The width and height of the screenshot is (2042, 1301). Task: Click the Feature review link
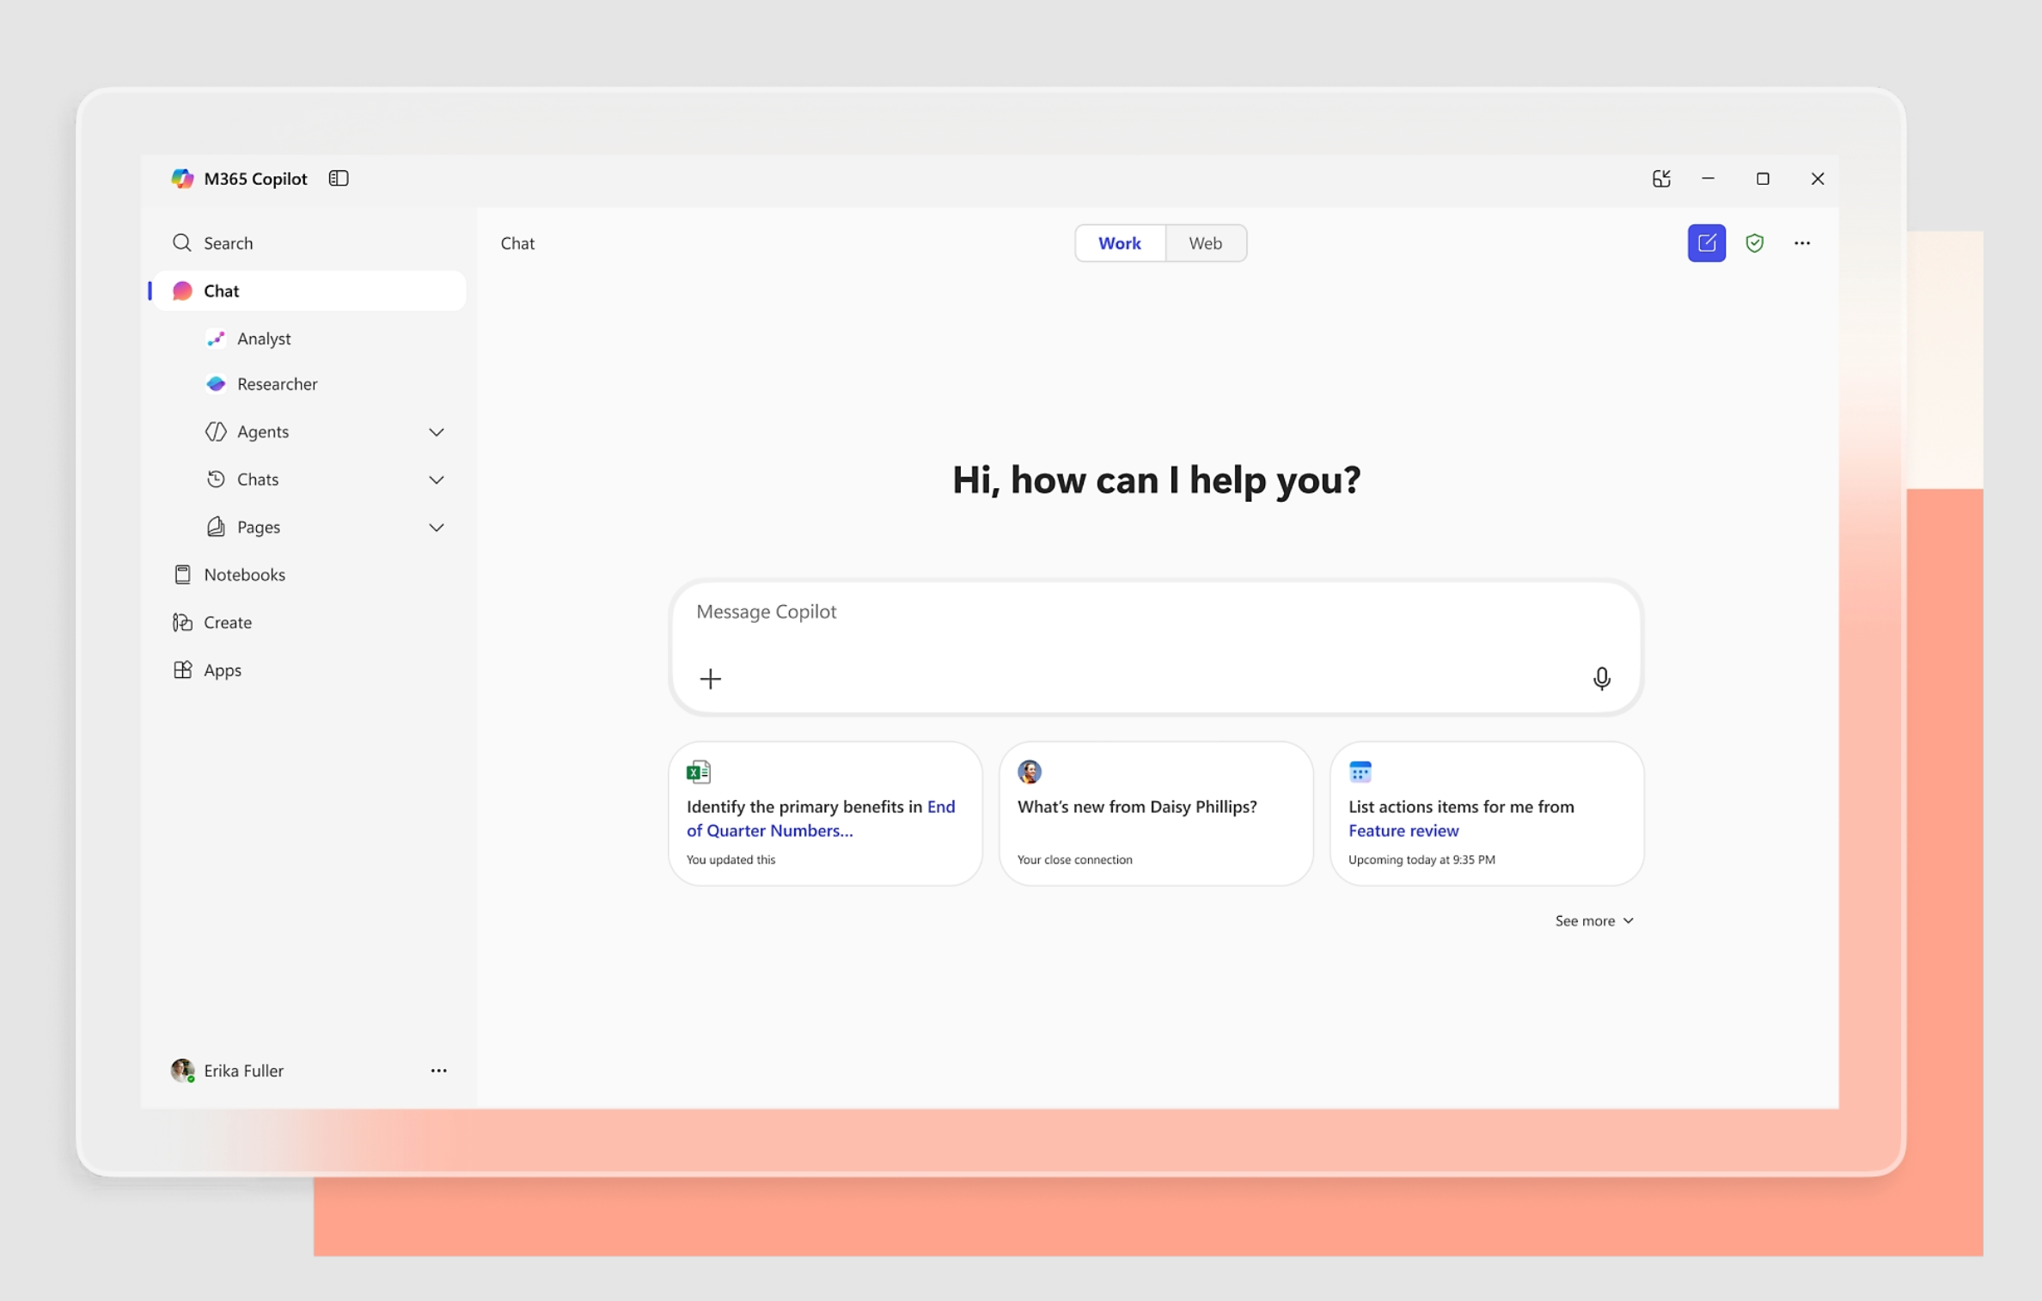1403,831
